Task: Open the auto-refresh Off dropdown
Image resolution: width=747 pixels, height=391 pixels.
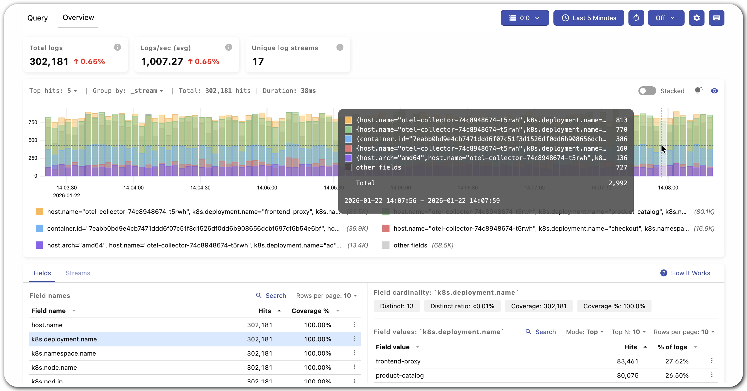Action: [x=665, y=18]
